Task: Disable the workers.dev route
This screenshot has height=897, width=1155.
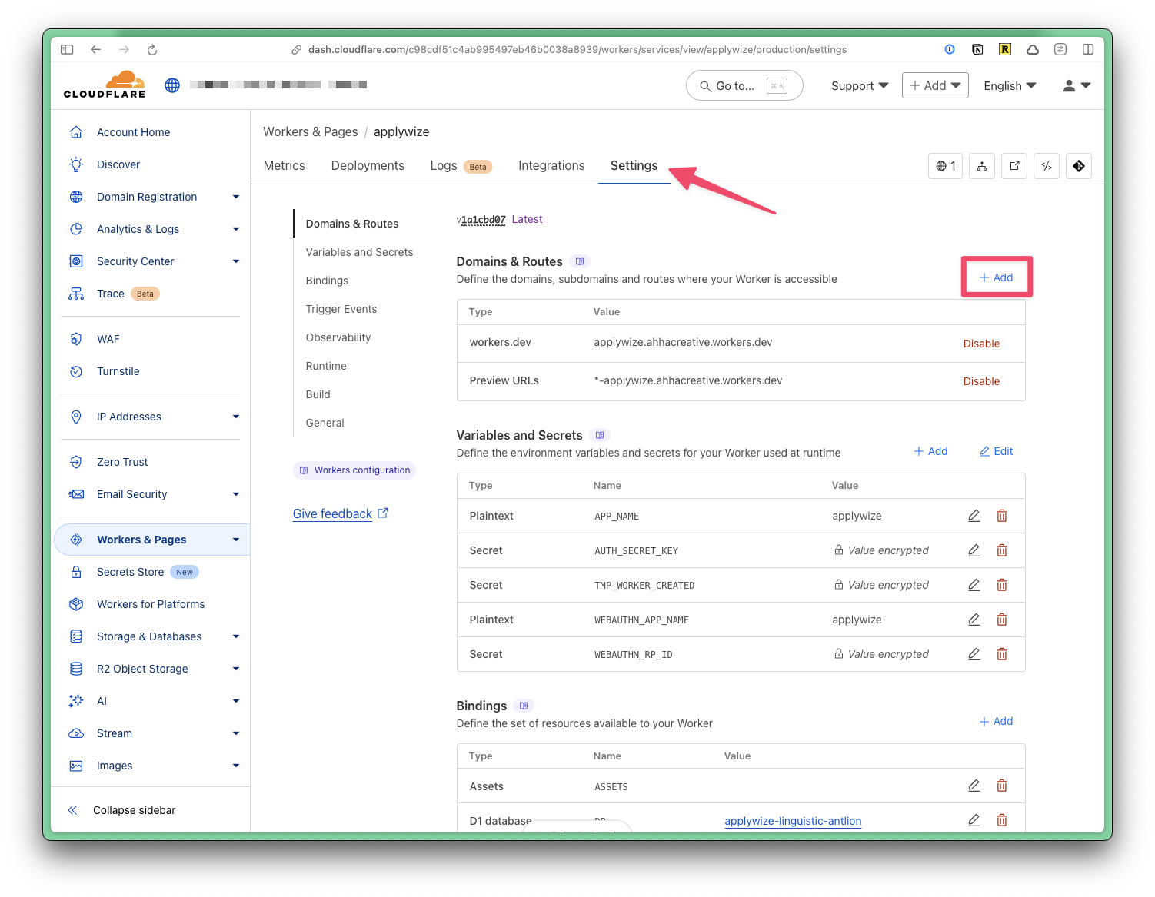Action: [x=981, y=344]
